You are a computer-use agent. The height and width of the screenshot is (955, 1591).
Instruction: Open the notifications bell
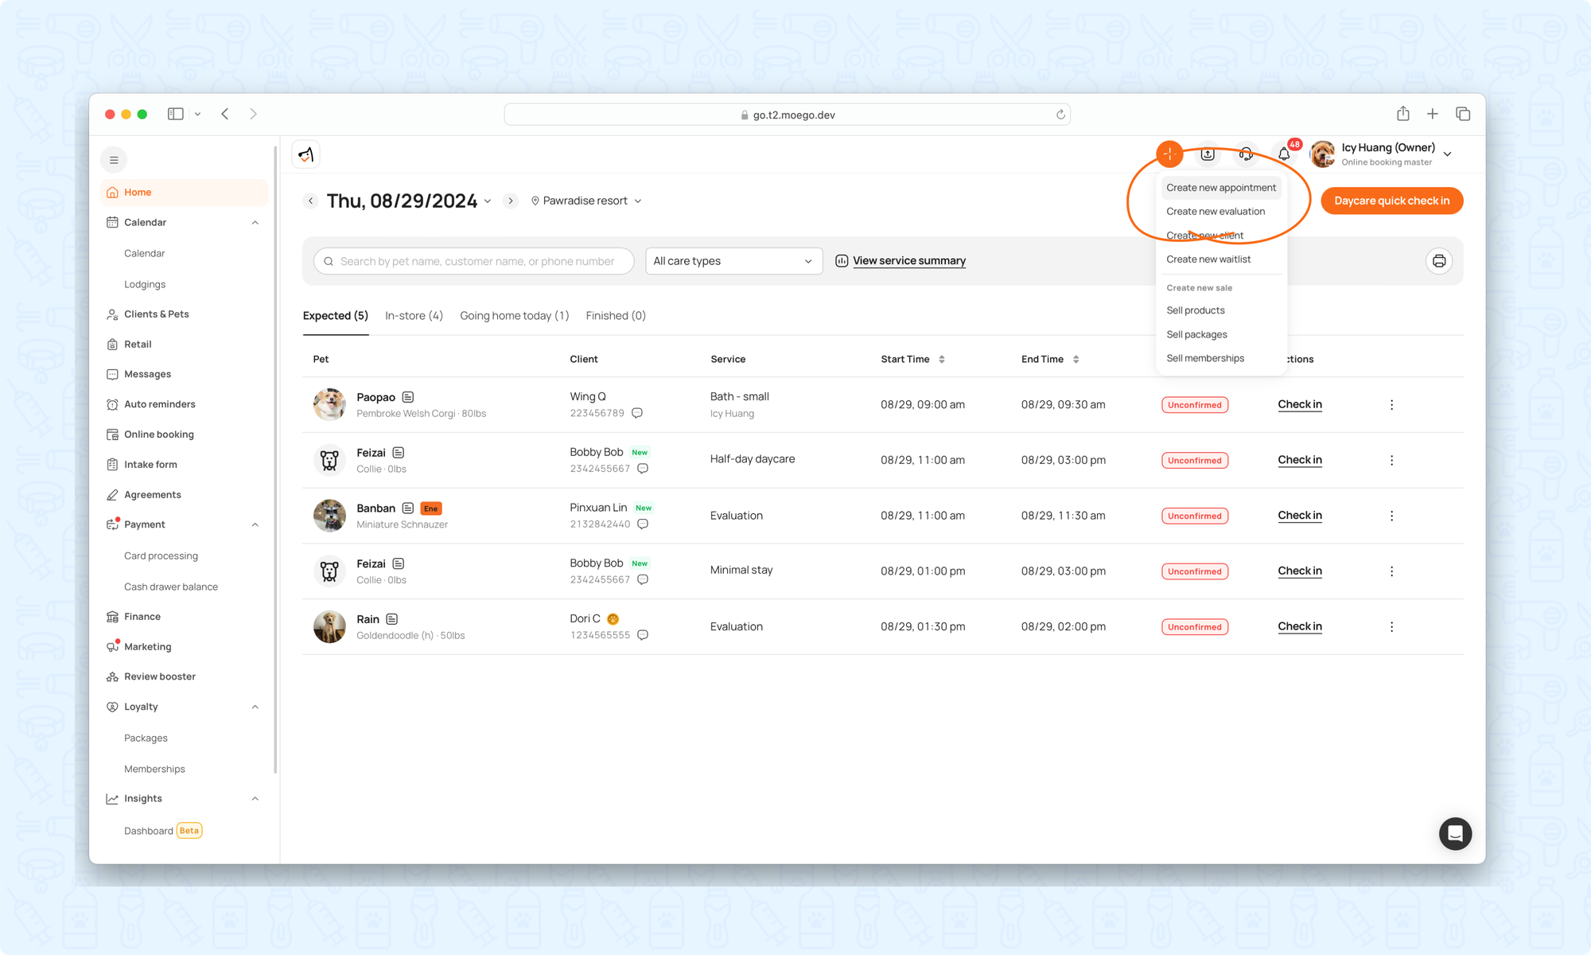[1283, 154]
